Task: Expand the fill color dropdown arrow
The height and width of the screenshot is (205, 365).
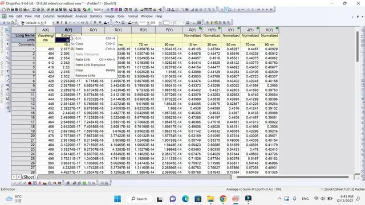Action: click(x=120, y=23)
